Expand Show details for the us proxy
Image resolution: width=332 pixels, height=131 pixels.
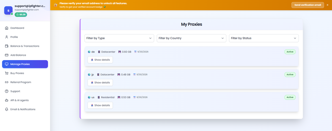[100, 105]
